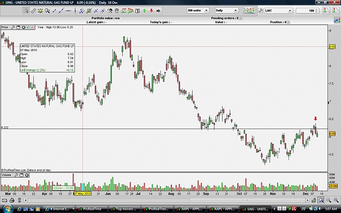Open the 200 units dropdown
Viewport: 341px width, 213px height.
pos(198,10)
